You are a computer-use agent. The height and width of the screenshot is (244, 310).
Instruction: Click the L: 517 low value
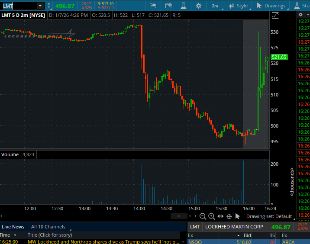point(138,15)
